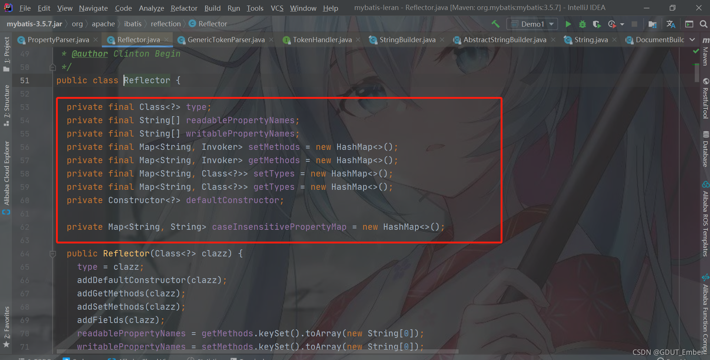Open the Tools menu
710x360 pixels.
[x=255, y=8]
